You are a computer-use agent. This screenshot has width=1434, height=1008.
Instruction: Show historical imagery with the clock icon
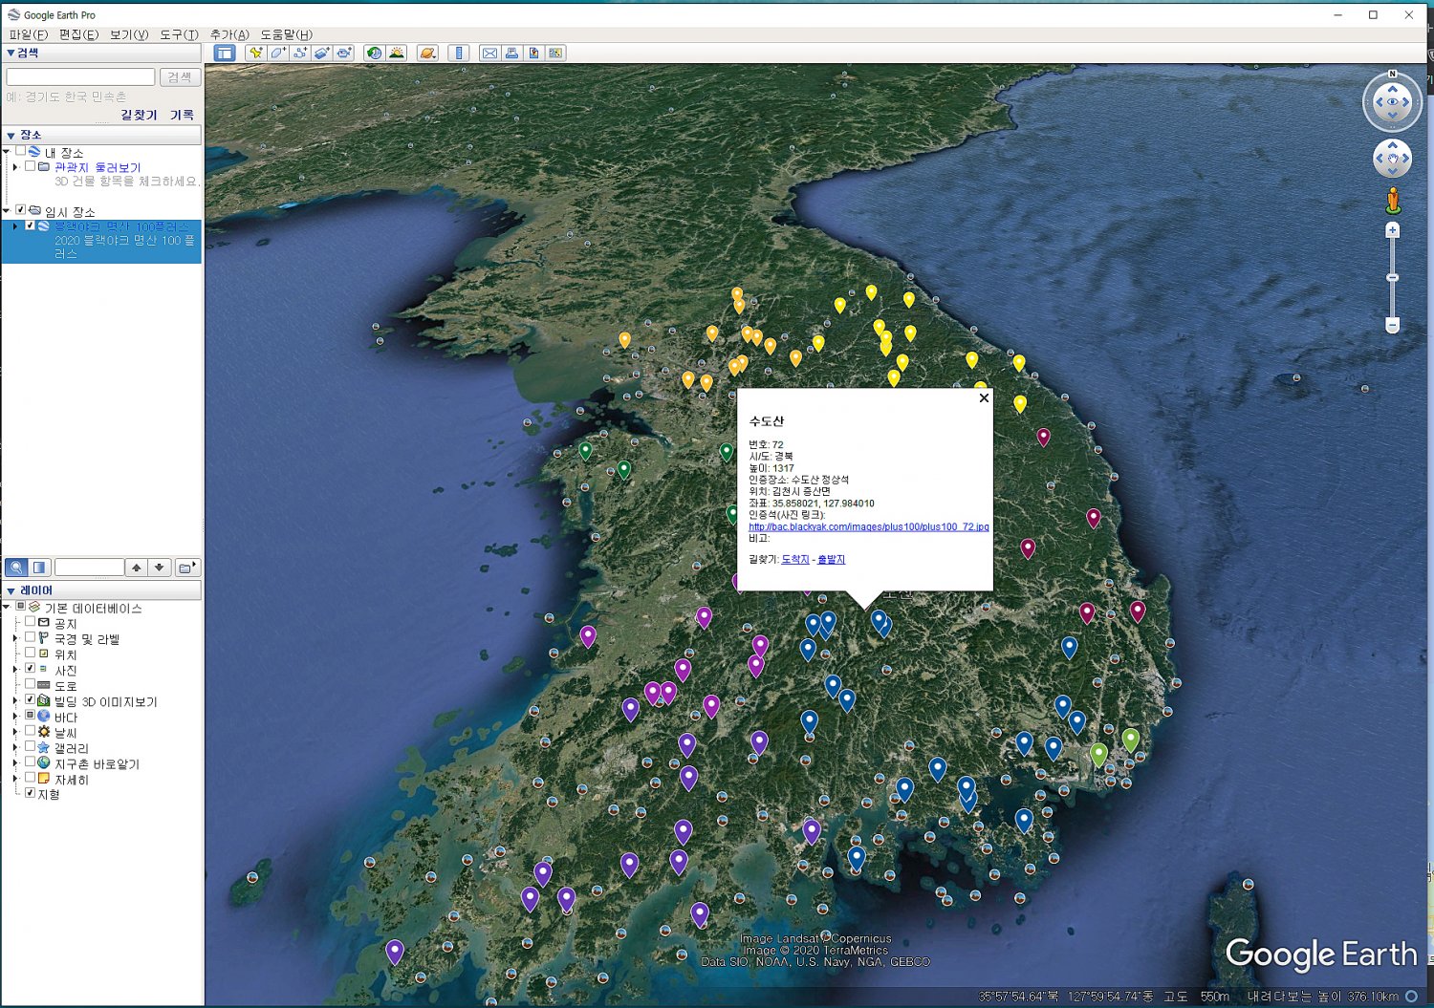[374, 54]
